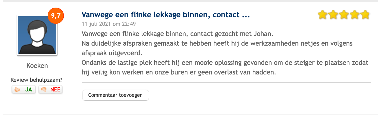This screenshot has height=115, width=380.
Task: Click the thumbs-down icon beside NEE
Action: click(44, 90)
